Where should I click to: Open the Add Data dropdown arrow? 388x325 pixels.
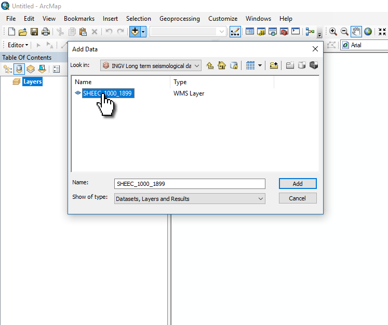(x=143, y=32)
